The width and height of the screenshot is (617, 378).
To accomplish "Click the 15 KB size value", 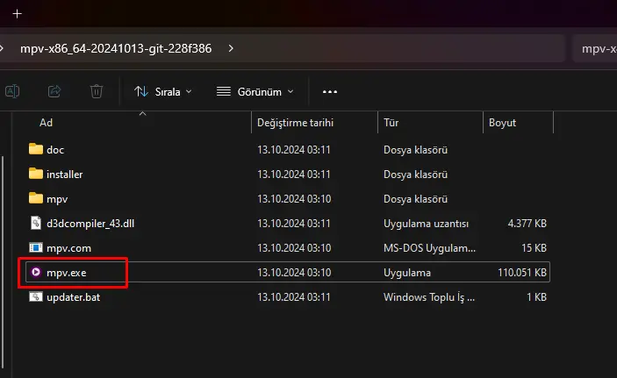I will click(534, 248).
